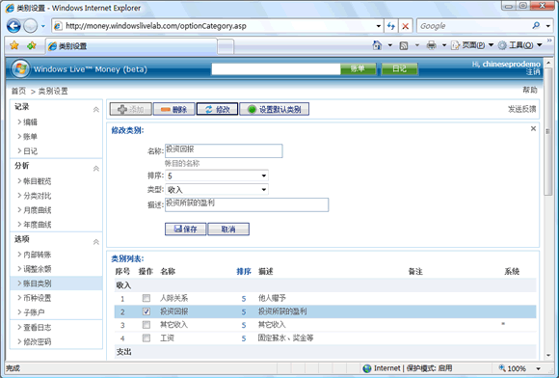The height and width of the screenshot is (378, 559).
Task: Open 日记 in the sidebar
Action: (x=30, y=150)
